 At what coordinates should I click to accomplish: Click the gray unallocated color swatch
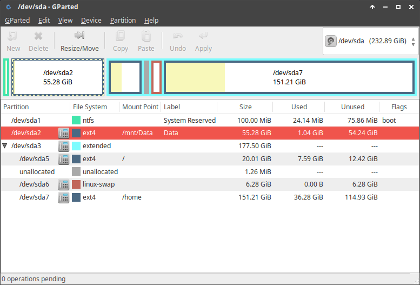pos(76,171)
